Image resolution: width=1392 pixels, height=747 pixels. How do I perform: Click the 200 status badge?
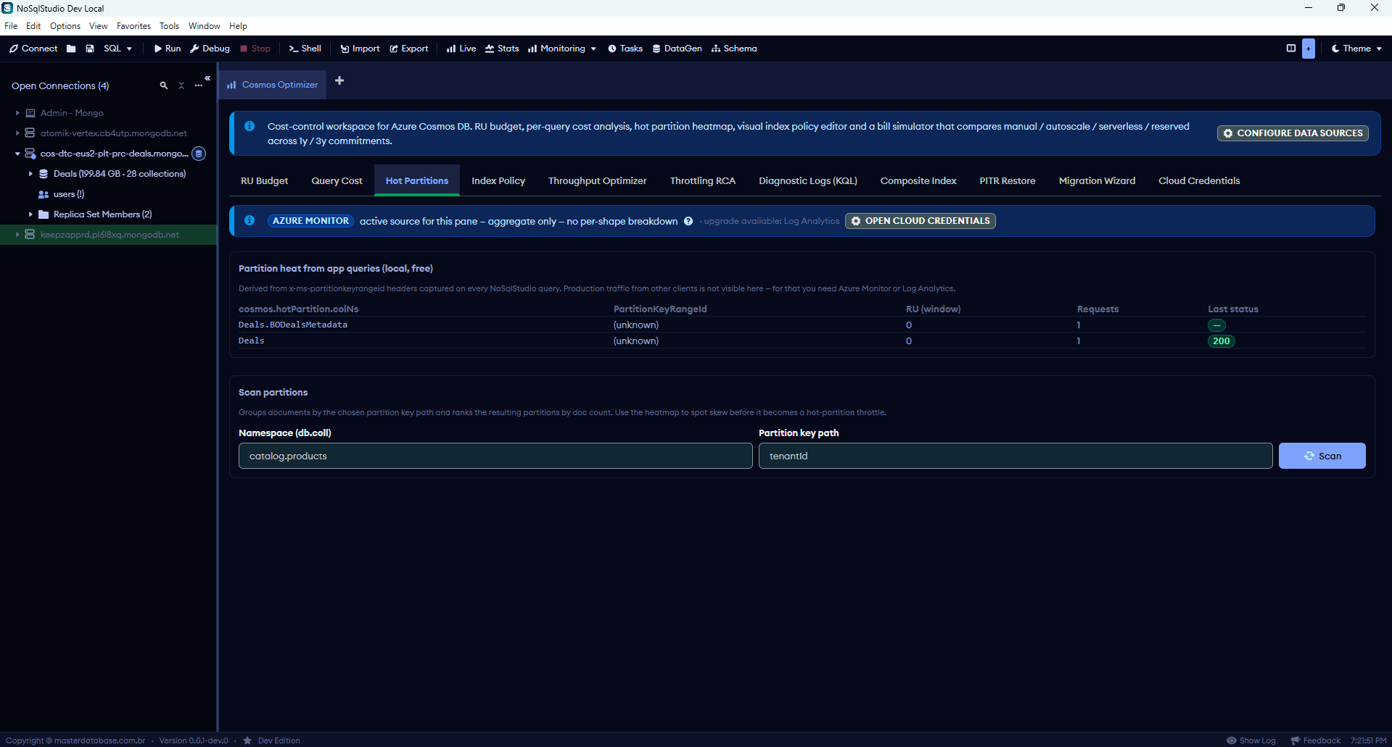tap(1222, 341)
